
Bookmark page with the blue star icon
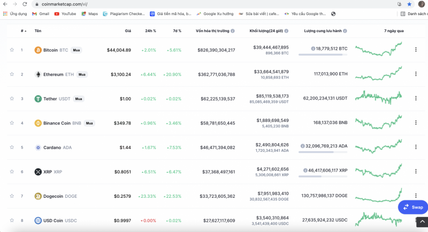coord(409,4)
